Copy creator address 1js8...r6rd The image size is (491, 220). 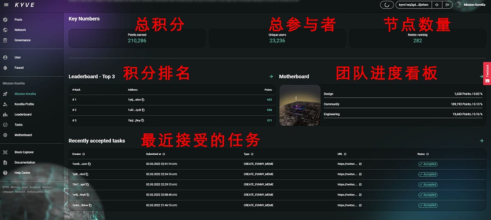tap(87, 174)
